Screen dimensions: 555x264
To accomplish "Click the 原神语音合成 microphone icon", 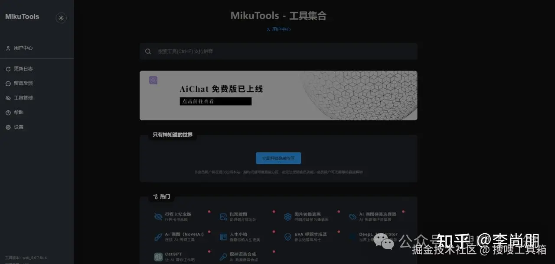I will pyautogui.click(x=223, y=257).
